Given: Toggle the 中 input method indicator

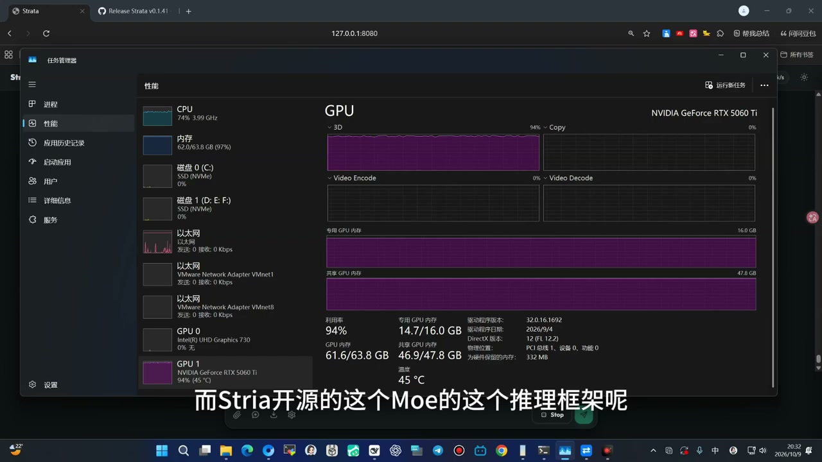Looking at the screenshot, I should (715, 450).
